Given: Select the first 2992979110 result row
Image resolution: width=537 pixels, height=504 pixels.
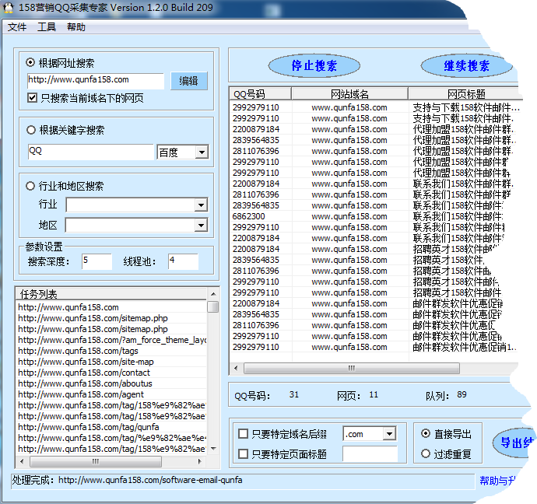Looking at the screenshot, I should point(374,107).
